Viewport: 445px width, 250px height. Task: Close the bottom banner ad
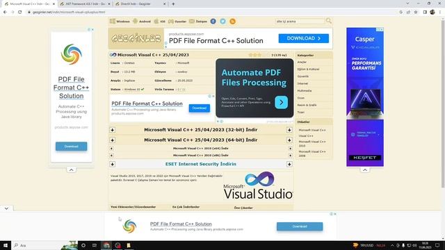click(335, 214)
